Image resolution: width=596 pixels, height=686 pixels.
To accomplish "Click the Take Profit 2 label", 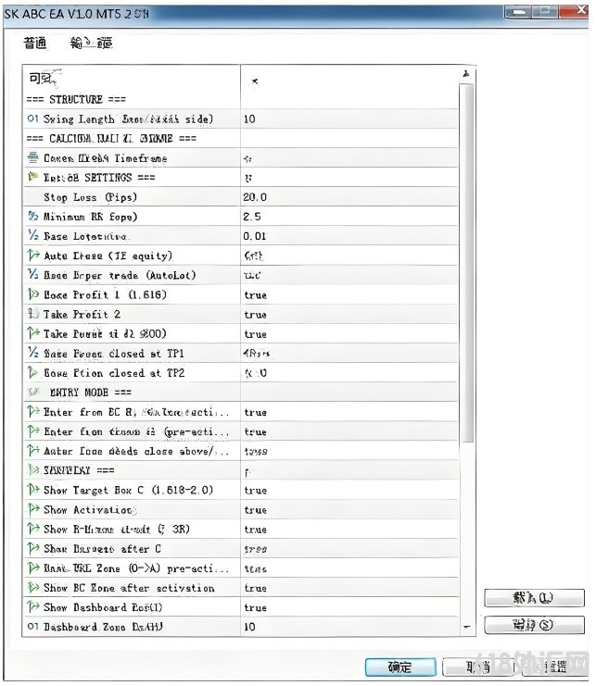I will click(x=82, y=315).
